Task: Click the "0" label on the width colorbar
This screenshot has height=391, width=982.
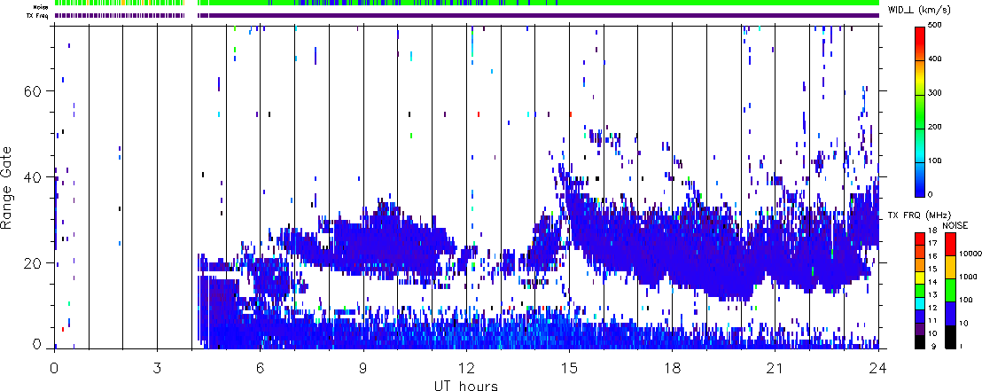Action: (931, 195)
